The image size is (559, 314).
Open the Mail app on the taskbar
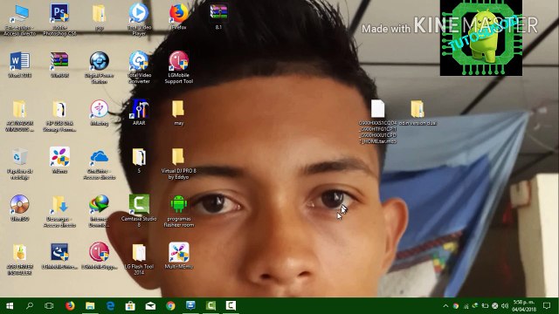coord(150,306)
